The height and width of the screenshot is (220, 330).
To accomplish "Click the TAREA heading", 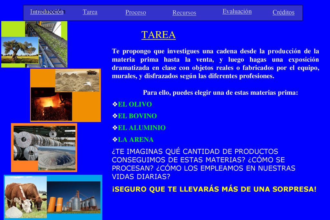I will pyautogui.click(x=159, y=35).
